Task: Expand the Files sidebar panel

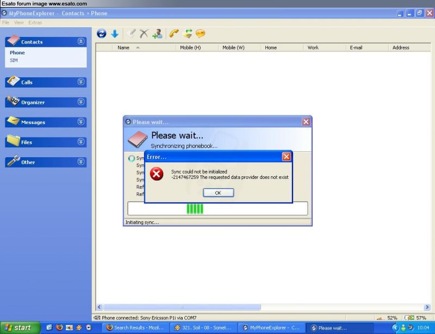Action: 80,142
